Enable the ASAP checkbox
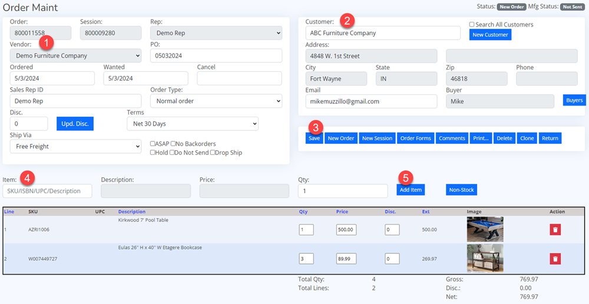This screenshot has width=589, height=304. (x=153, y=144)
